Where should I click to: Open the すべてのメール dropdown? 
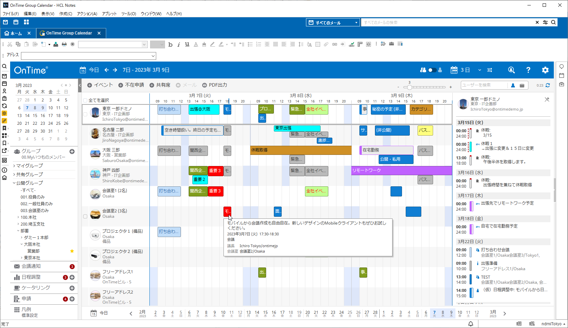click(x=333, y=23)
